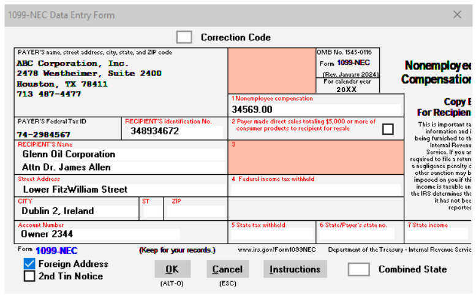This screenshot has height=297, width=476.
Task: Click the ST state field
Action: point(153,212)
